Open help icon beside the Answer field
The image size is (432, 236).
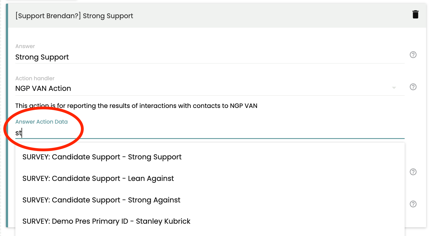coord(413,55)
